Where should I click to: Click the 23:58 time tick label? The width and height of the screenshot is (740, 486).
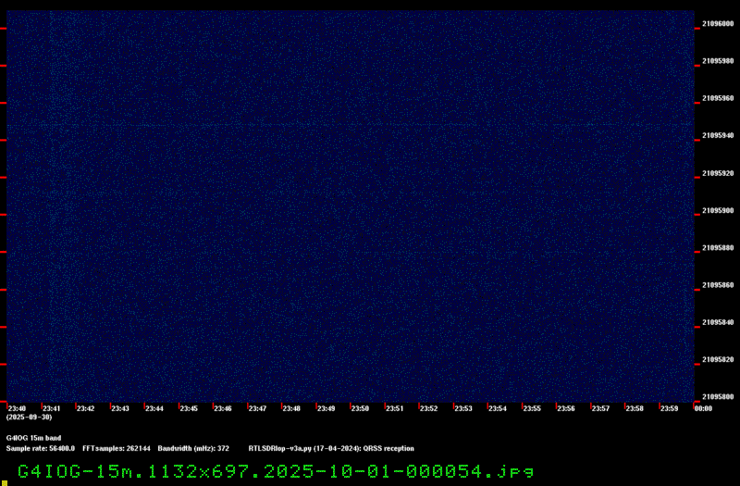tap(635, 408)
